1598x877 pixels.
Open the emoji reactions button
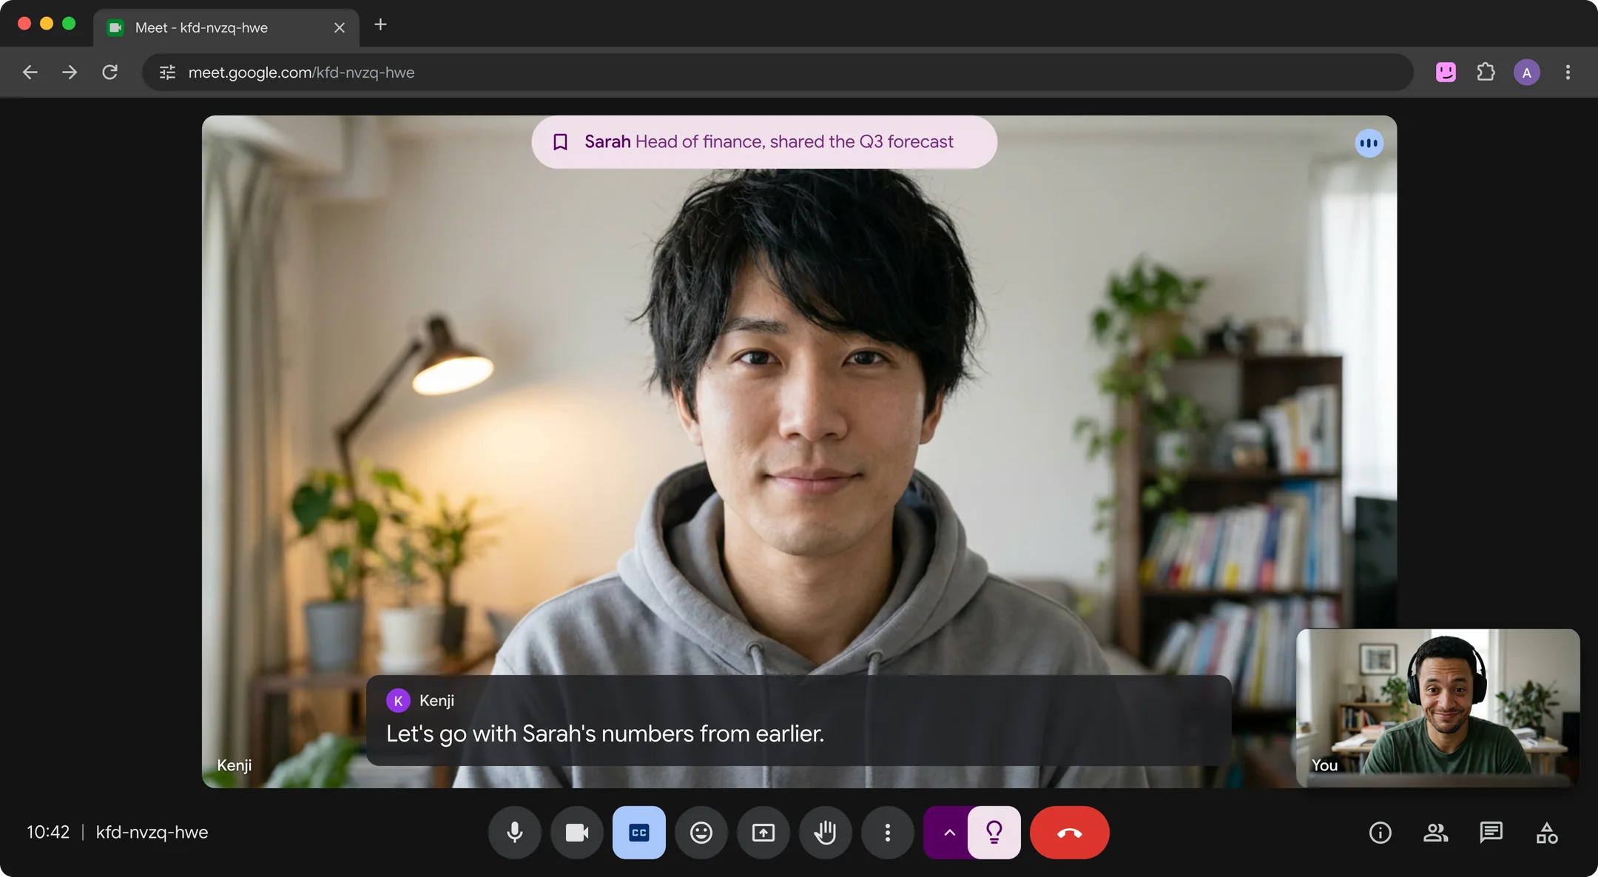tap(701, 833)
